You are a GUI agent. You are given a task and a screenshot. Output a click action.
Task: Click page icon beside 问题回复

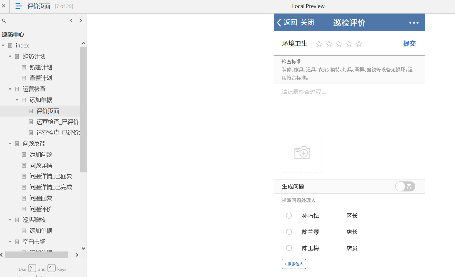pos(24,198)
